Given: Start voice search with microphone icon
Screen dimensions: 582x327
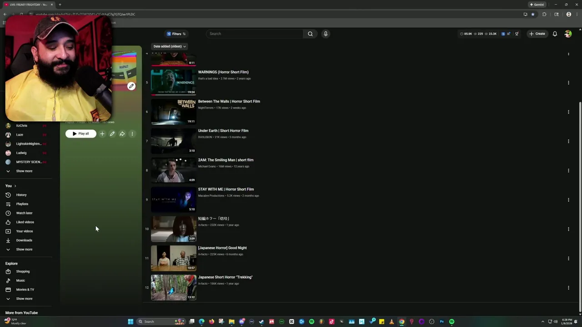Looking at the screenshot, I should 326,34.
